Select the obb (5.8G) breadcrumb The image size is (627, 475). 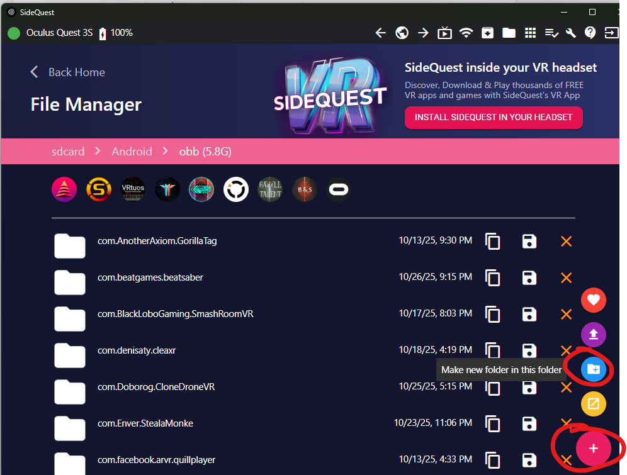pyautogui.click(x=205, y=152)
